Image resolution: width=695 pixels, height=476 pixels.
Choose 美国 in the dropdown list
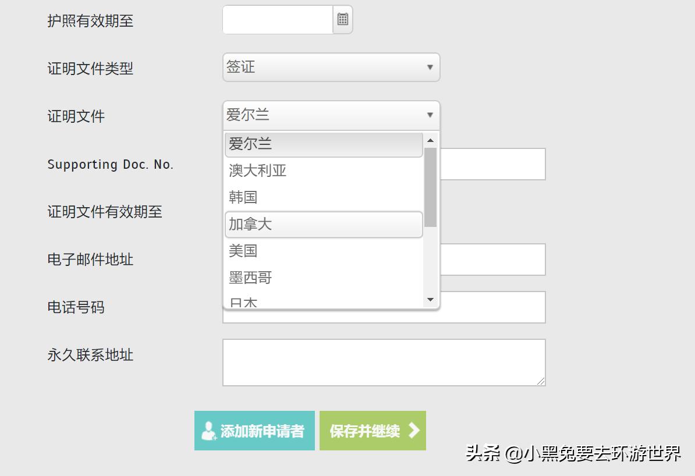[x=323, y=251]
